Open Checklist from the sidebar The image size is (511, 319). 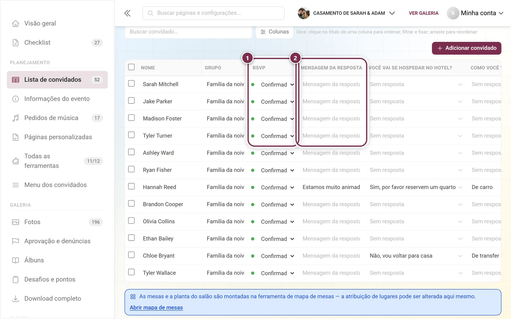tap(57, 43)
